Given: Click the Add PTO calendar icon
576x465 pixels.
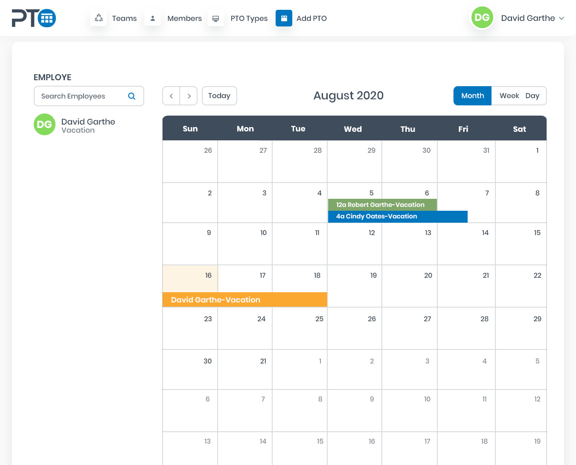Looking at the screenshot, I should [284, 18].
